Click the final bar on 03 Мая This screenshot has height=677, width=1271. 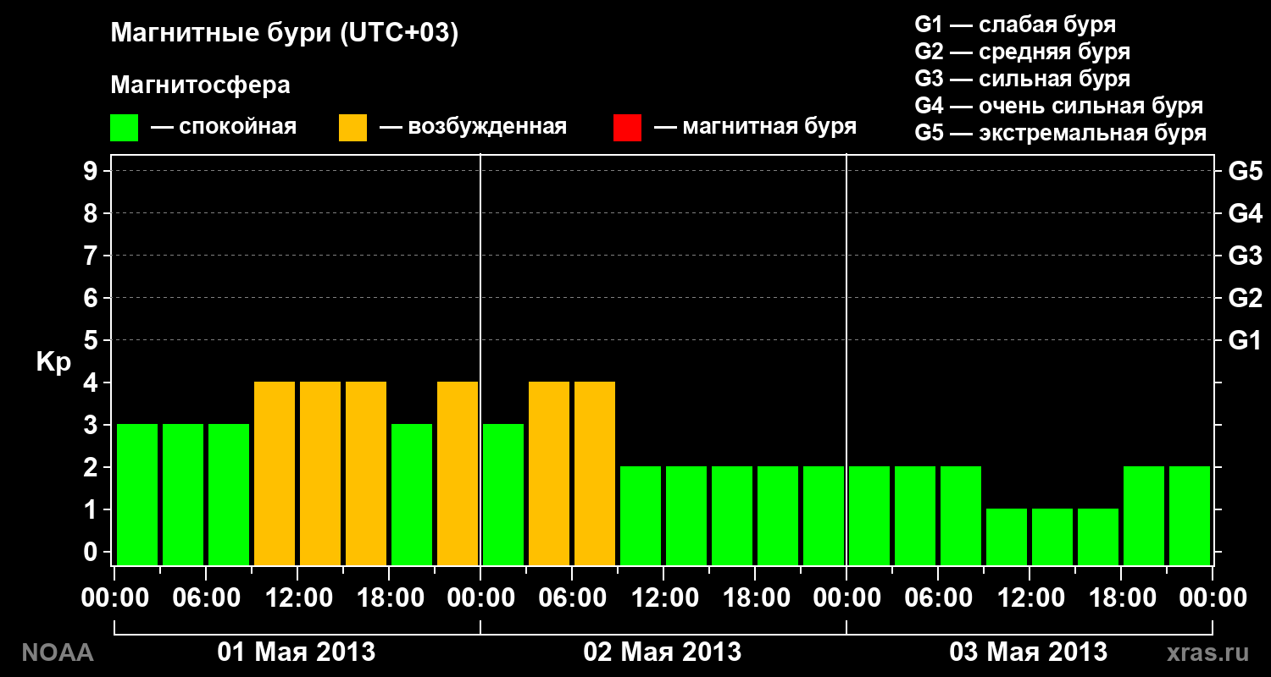tap(1190, 515)
